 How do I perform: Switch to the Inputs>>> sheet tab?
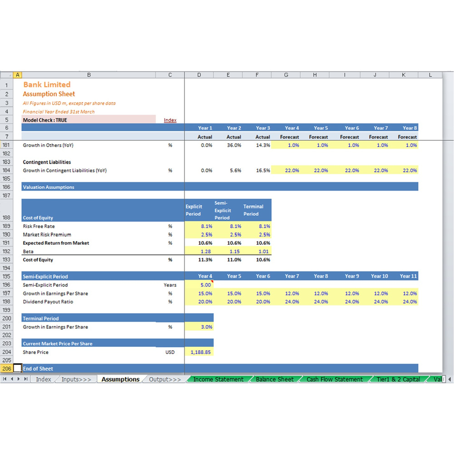point(76,379)
